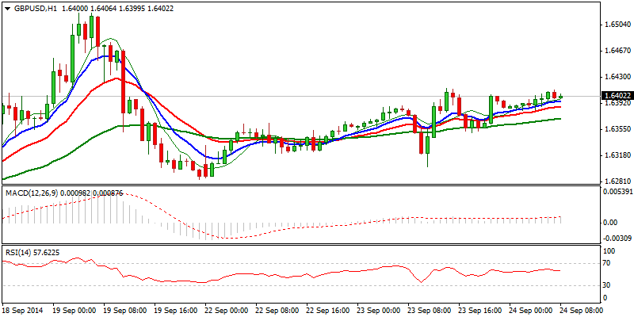Viewport: 634px width, 317px height.
Task: Select the RSI(14) 57.6225 indicator label
Action: [x=31, y=252]
